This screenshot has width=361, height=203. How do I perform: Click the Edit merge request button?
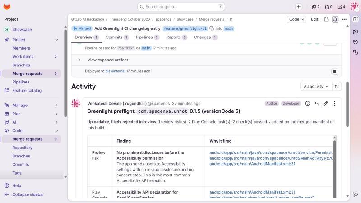(315, 19)
